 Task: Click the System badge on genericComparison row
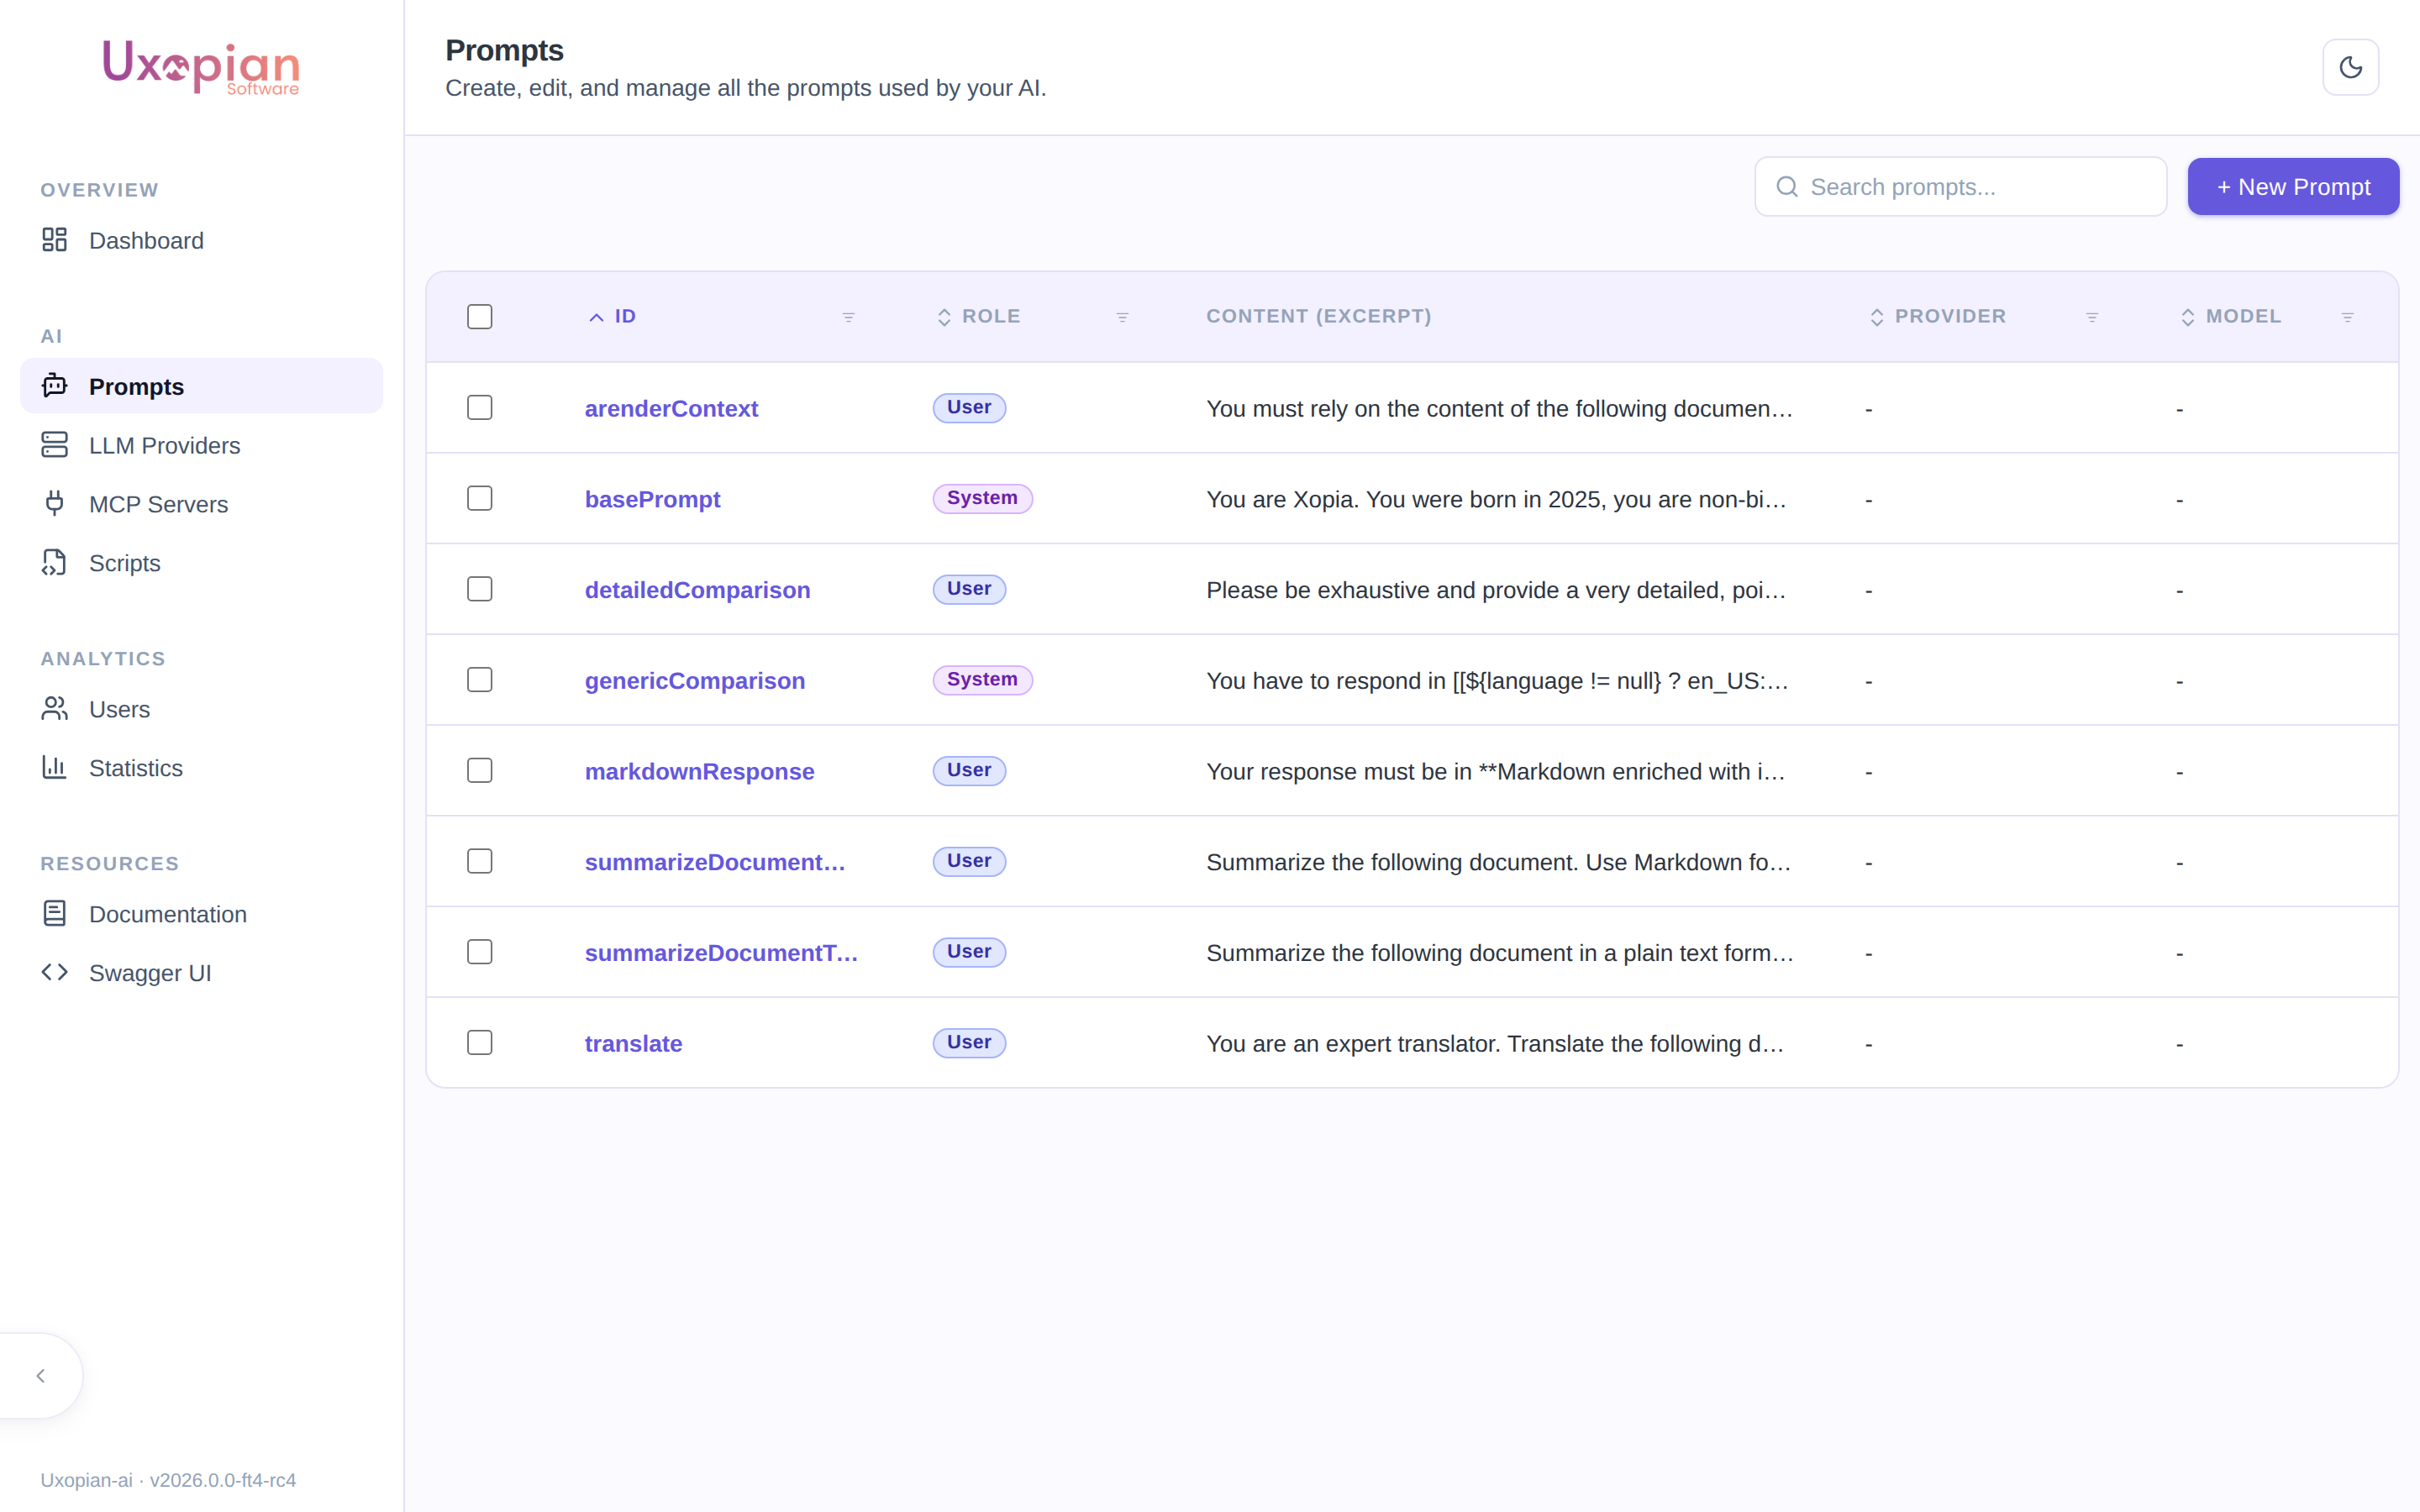(982, 680)
